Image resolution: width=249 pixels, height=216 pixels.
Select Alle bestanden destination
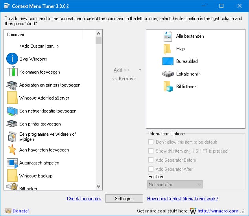190,36
